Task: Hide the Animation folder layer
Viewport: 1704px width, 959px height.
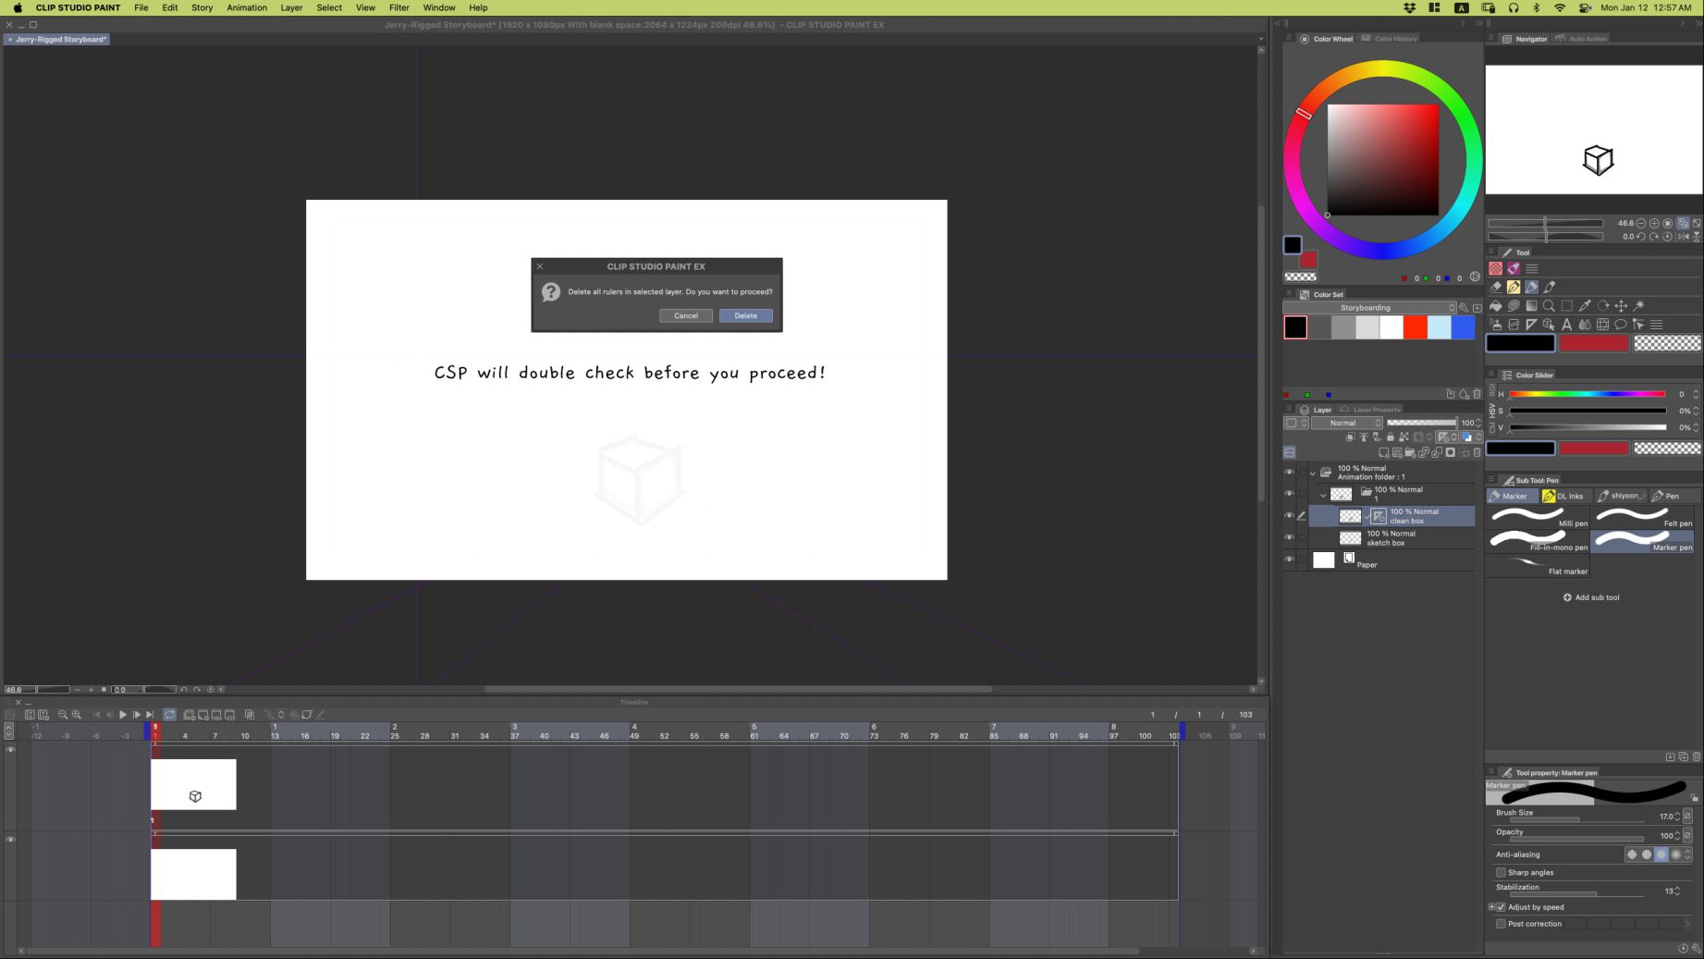Action: click(1289, 473)
